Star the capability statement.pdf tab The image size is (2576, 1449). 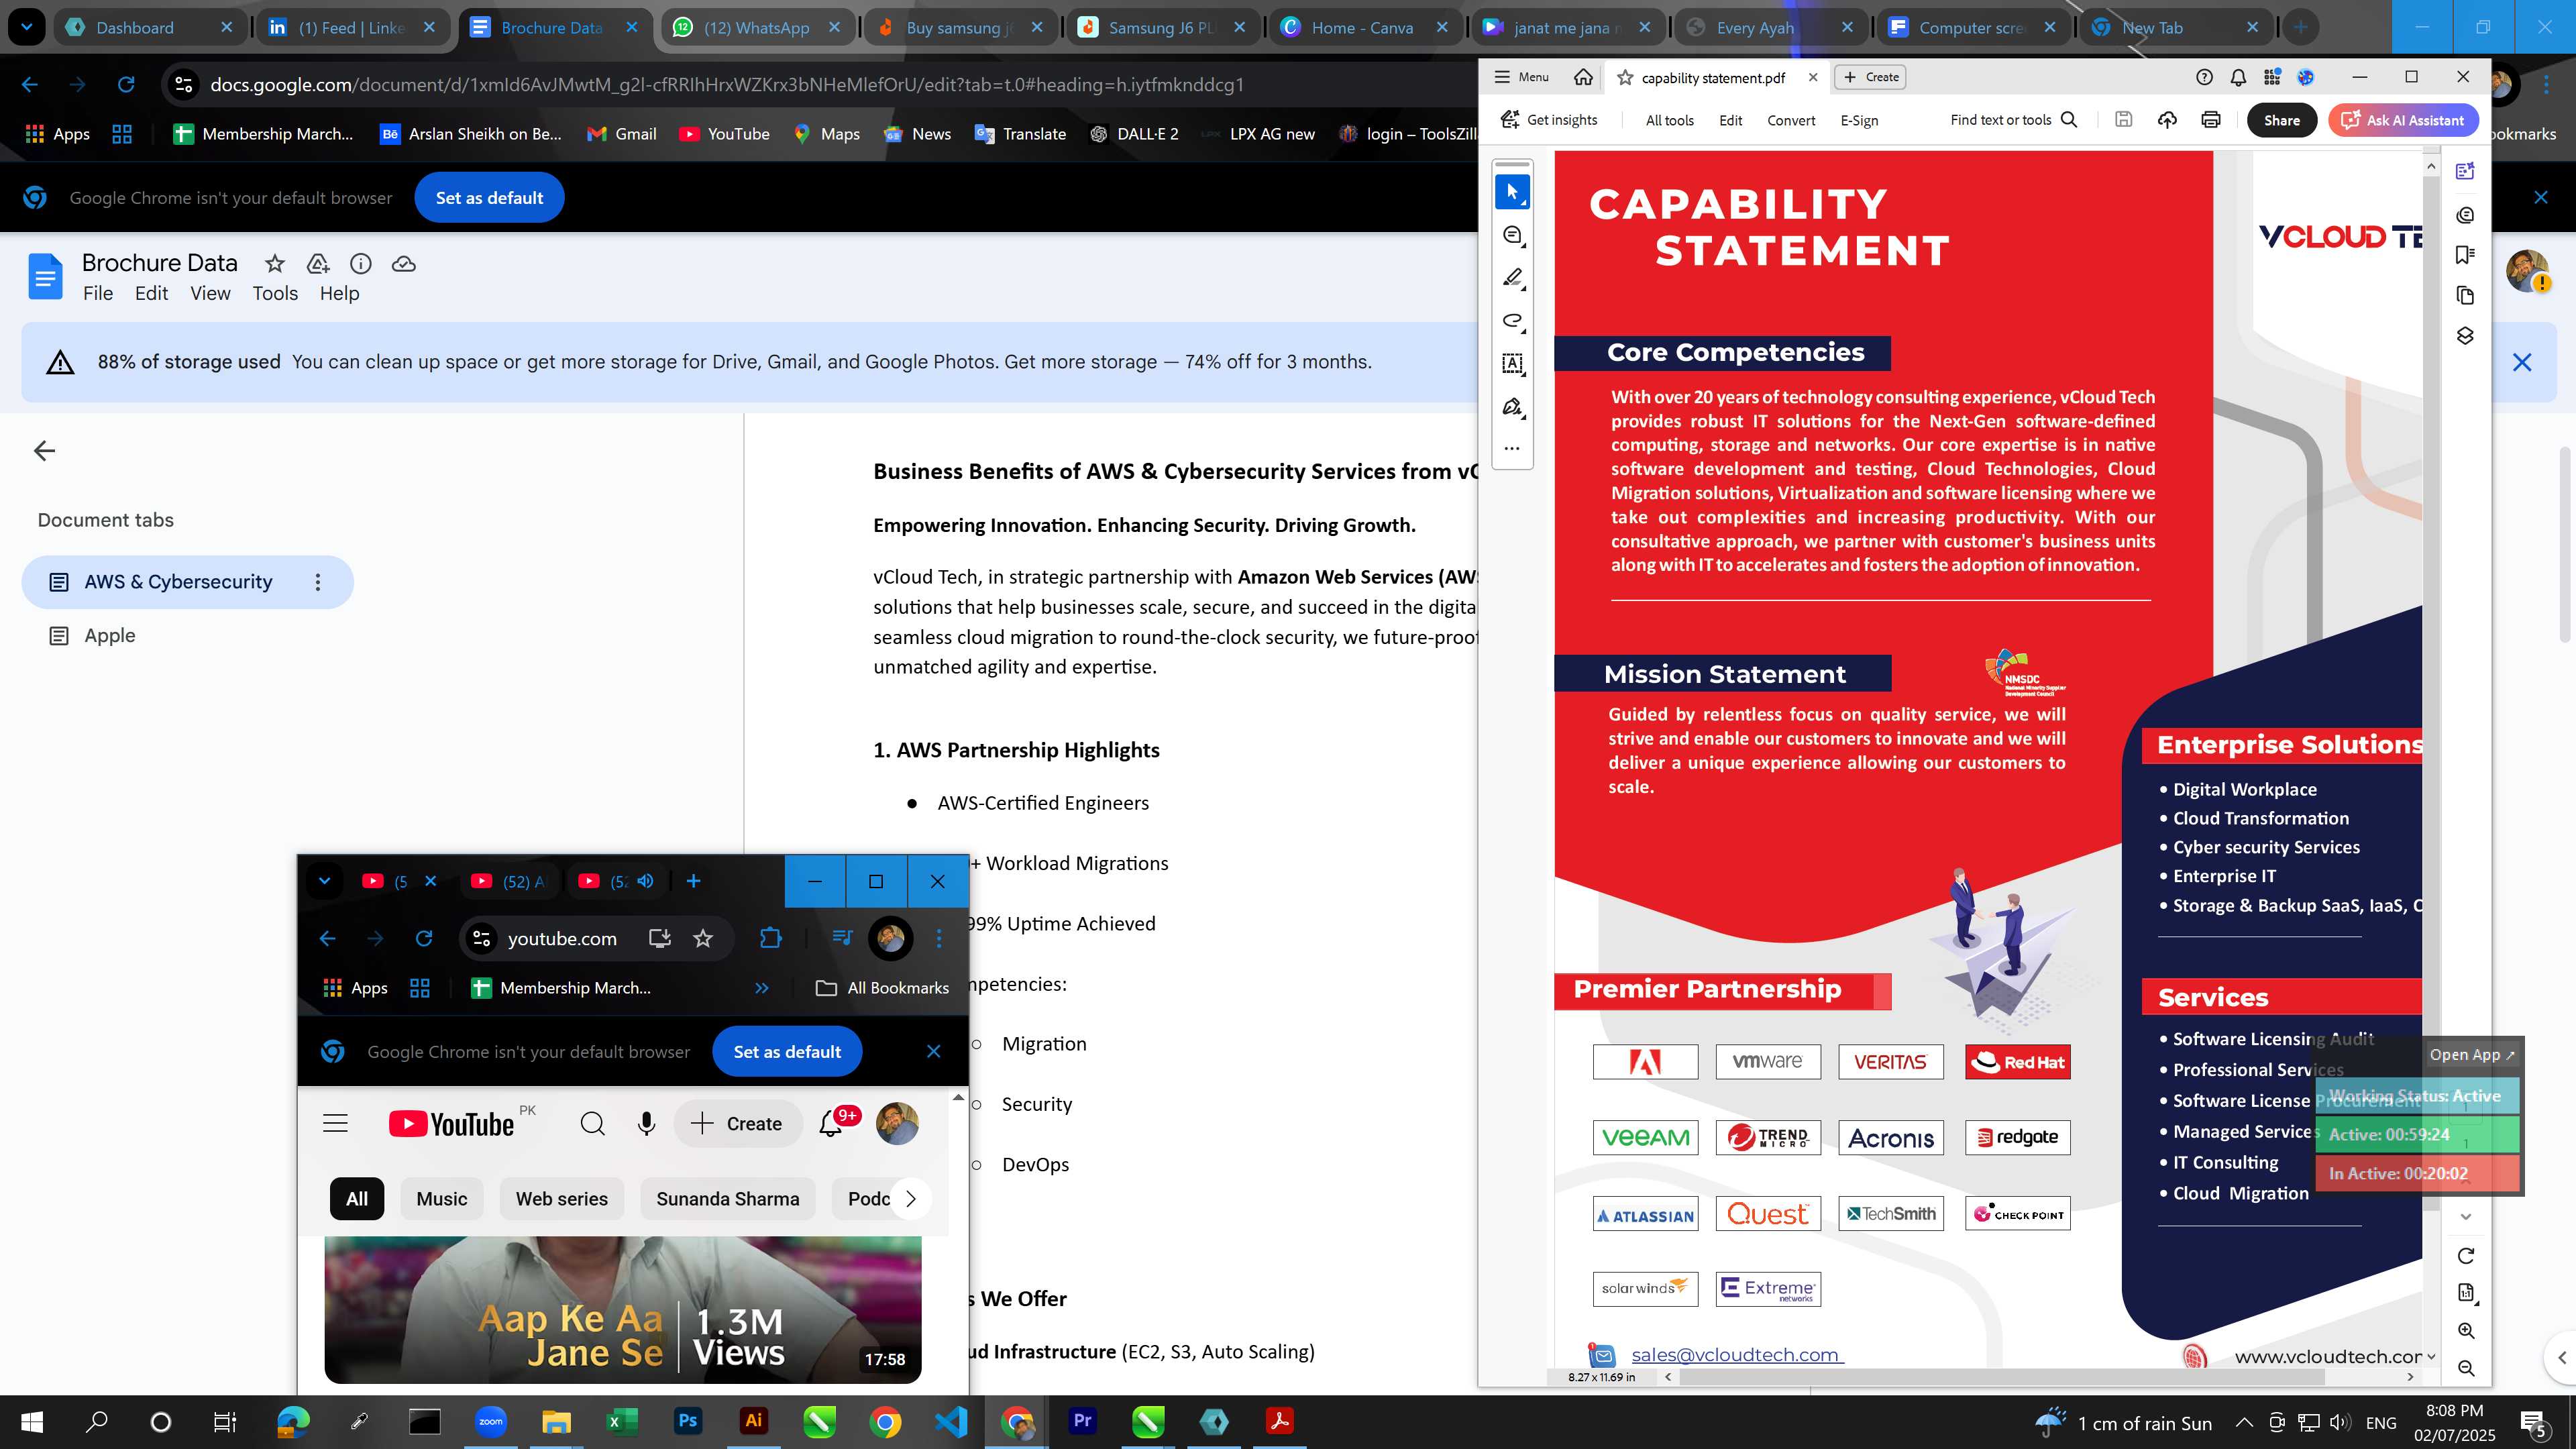(1625, 78)
